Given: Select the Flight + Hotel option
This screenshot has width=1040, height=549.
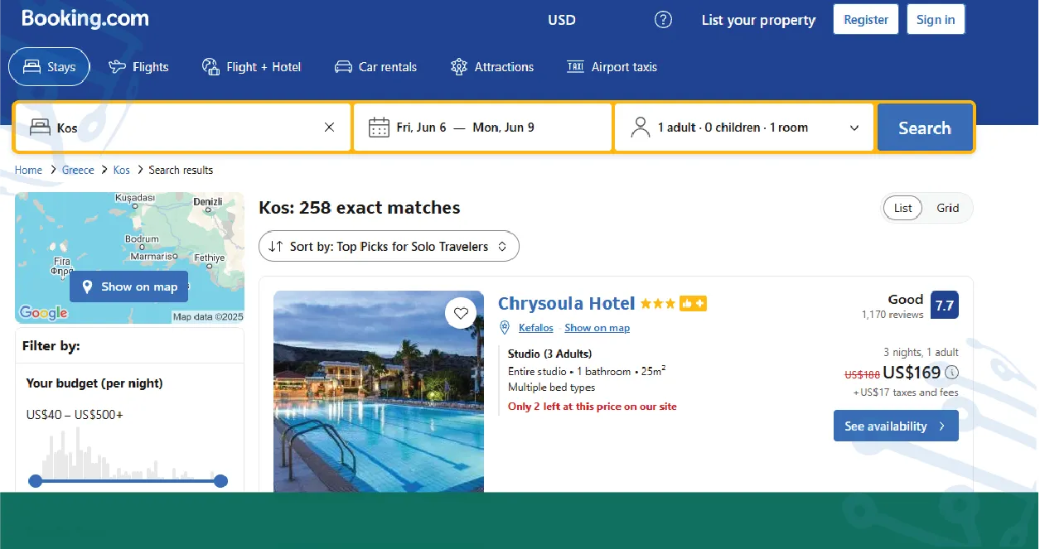Looking at the screenshot, I should click(x=210, y=67).
